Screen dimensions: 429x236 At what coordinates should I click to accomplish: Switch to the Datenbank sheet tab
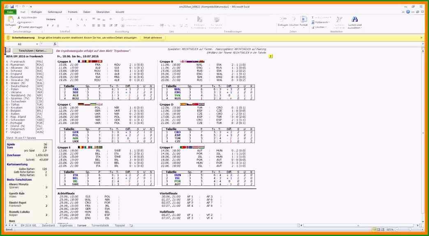[48, 225]
